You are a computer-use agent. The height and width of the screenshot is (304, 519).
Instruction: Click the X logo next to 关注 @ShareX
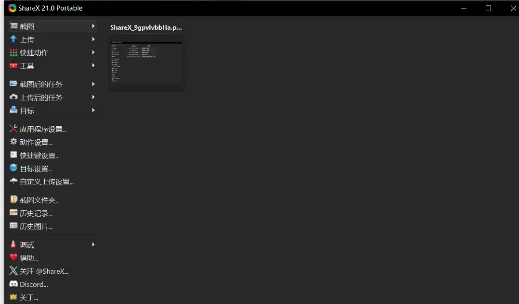pos(13,271)
